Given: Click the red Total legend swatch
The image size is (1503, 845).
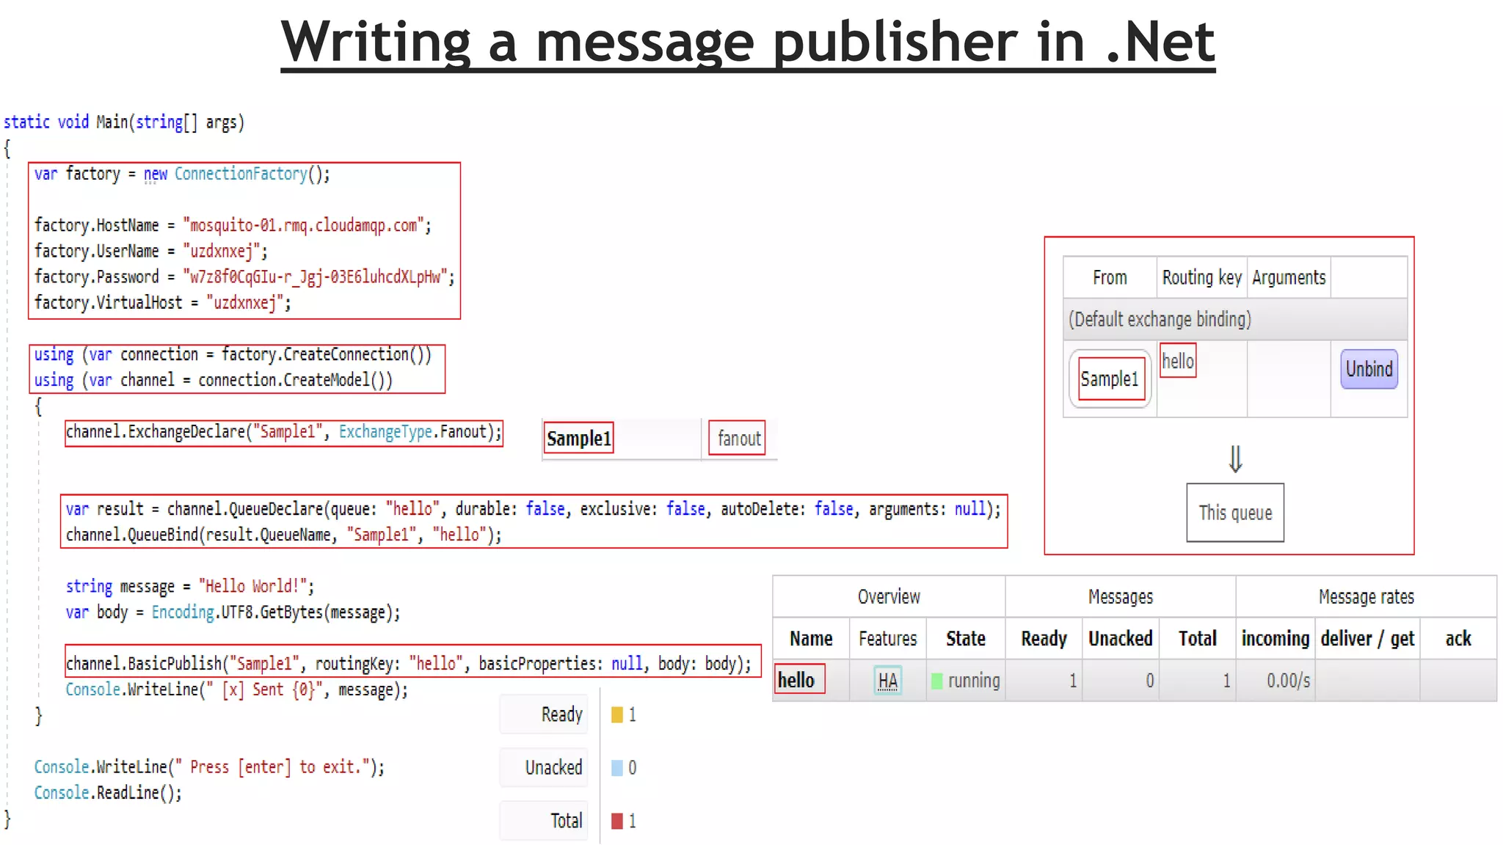Looking at the screenshot, I should 617,821.
